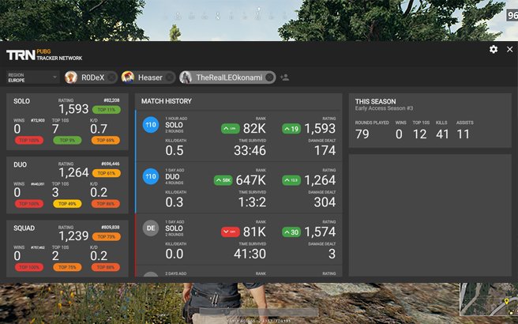The width and height of the screenshot is (518, 324).
Task: Click the in-game minimap
Action: pos(489,300)
